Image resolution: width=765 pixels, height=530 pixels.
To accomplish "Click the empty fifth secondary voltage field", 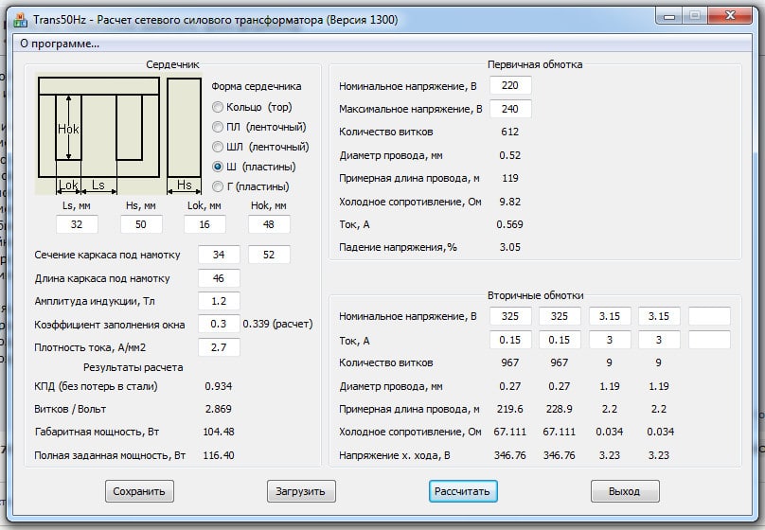I will pyautogui.click(x=709, y=316).
